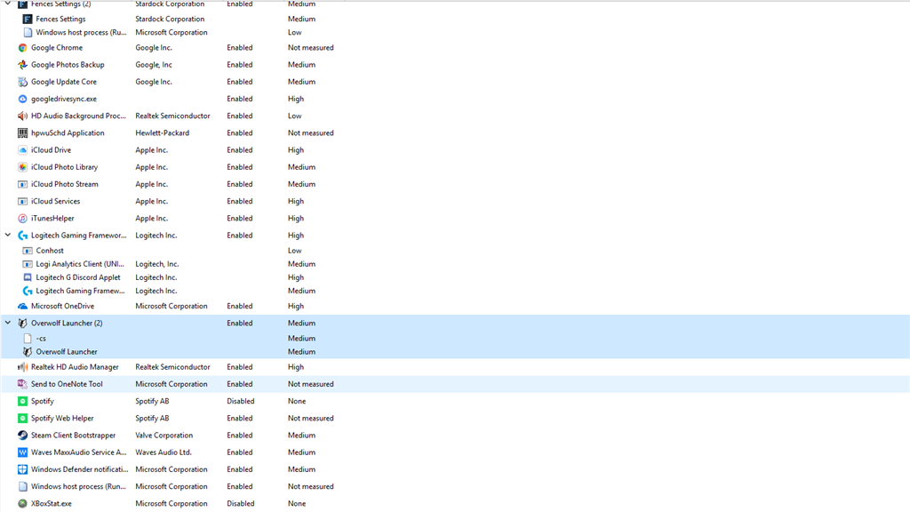Click the iCloud Photo Library icon

22,167
